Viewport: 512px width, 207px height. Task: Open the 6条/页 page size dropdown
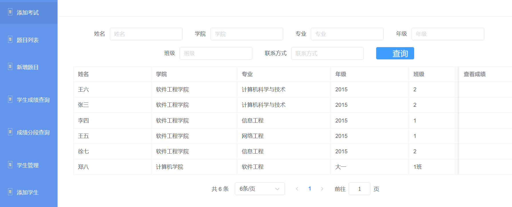click(x=260, y=189)
